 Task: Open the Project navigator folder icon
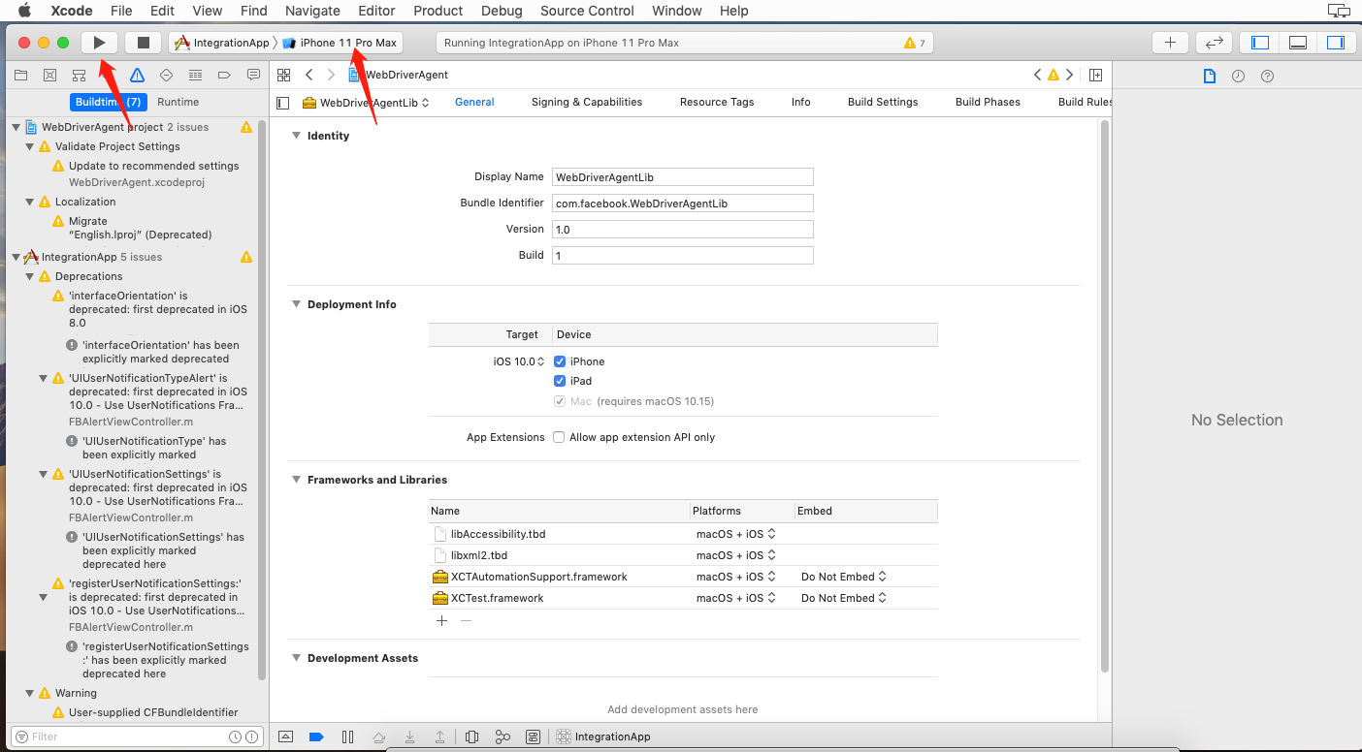(20, 75)
